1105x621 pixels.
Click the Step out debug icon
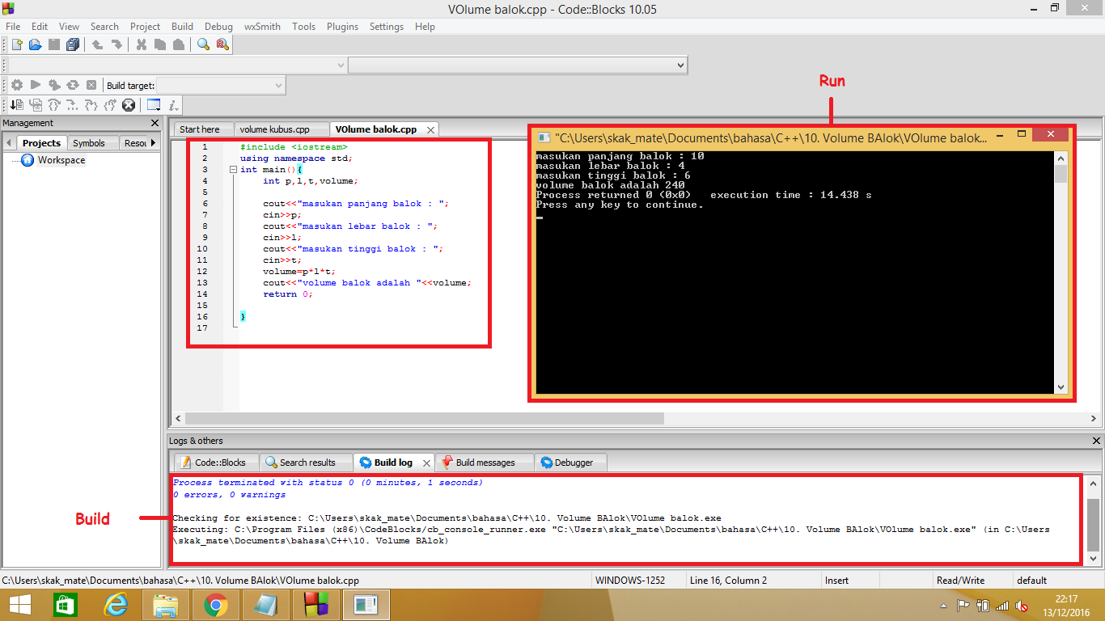coord(110,105)
